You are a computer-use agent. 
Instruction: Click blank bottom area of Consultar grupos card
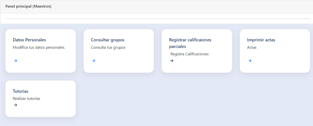click(x=119, y=67)
